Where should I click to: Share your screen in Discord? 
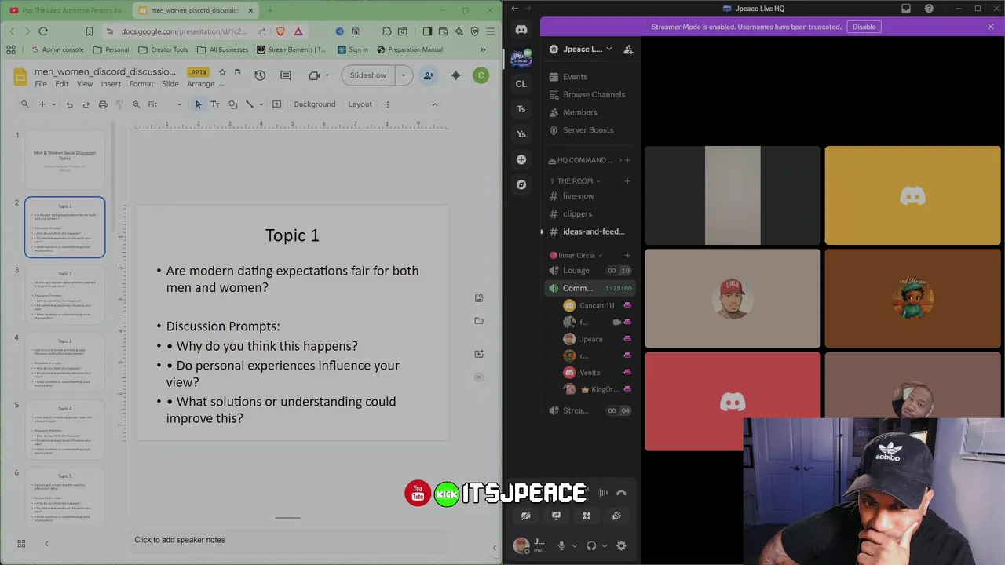coord(556,516)
